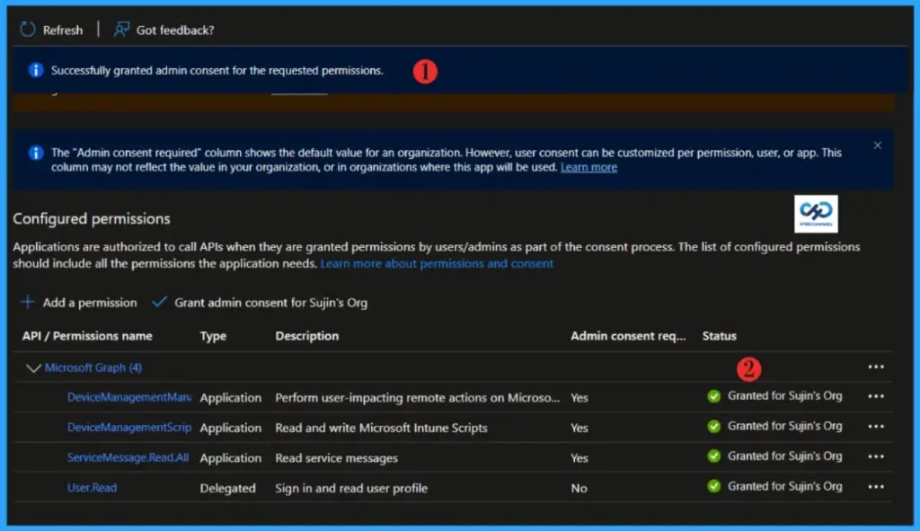Sort by API / Permissions name column header

(87, 336)
